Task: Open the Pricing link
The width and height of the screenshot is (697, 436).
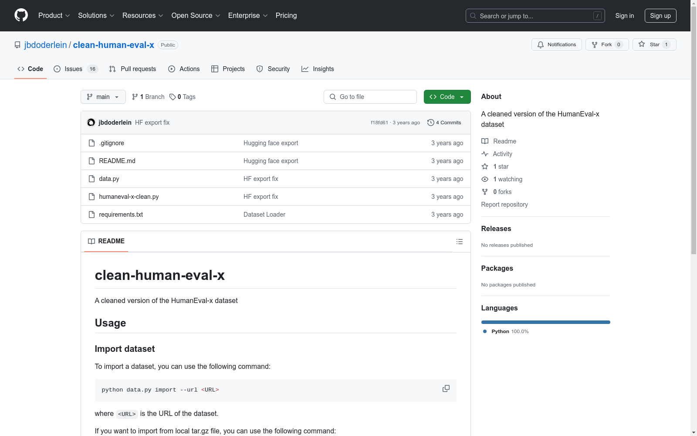Action: click(286, 16)
